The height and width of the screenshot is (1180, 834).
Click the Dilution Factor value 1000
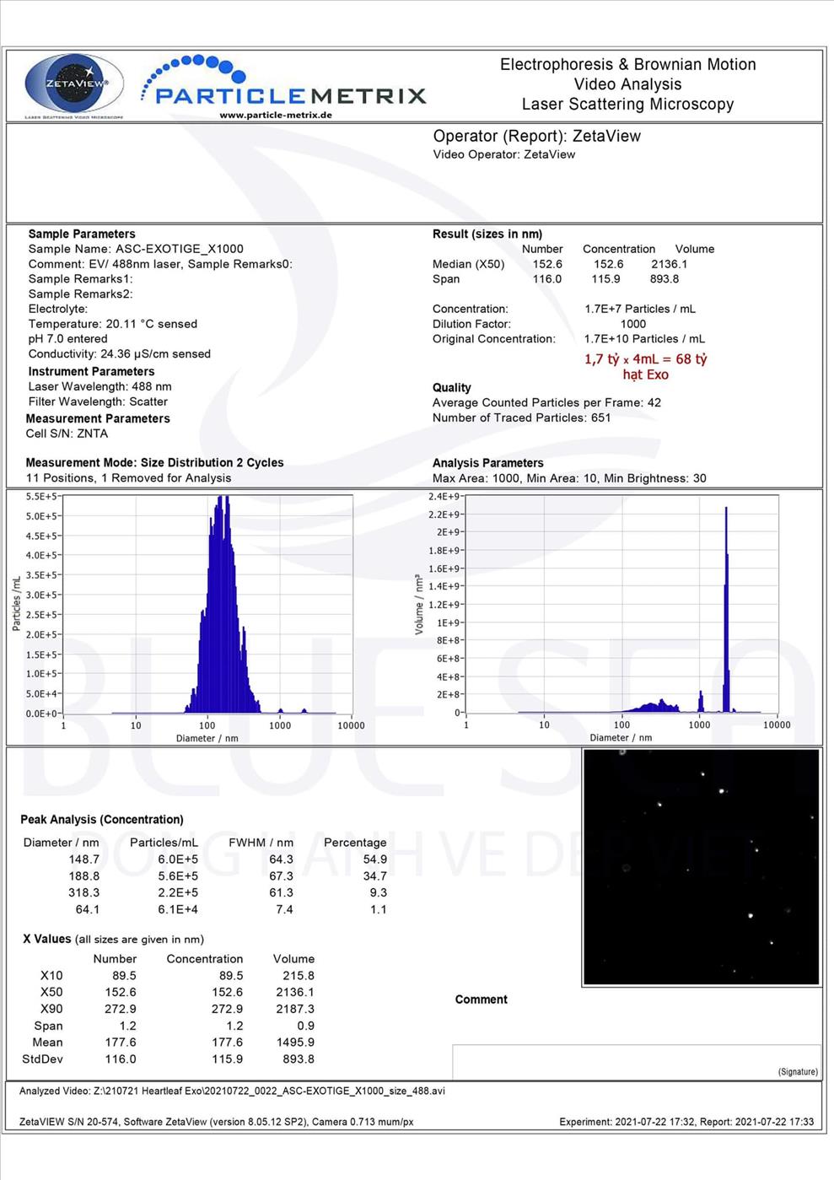[x=632, y=324]
